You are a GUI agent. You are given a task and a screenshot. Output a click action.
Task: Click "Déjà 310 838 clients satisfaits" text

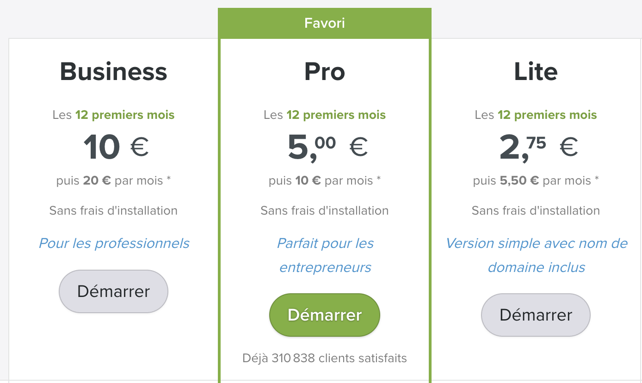pos(325,358)
